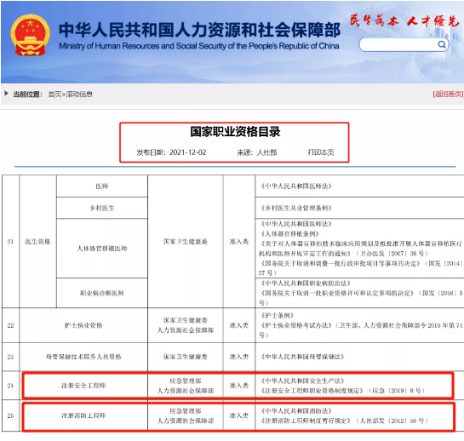
Task: Click the 乡村医生 table cell
Action: [x=102, y=208]
